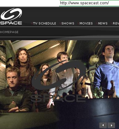Click the Space logo in the header
119x129 pixels.
tap(11, 16)
